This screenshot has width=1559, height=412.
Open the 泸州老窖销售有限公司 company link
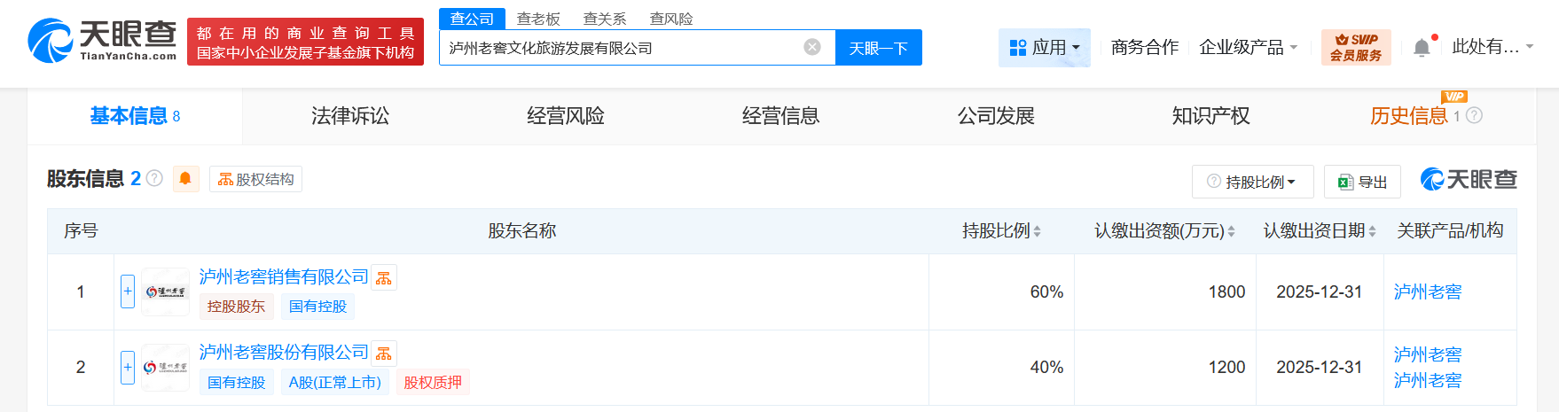coord(284,276)
